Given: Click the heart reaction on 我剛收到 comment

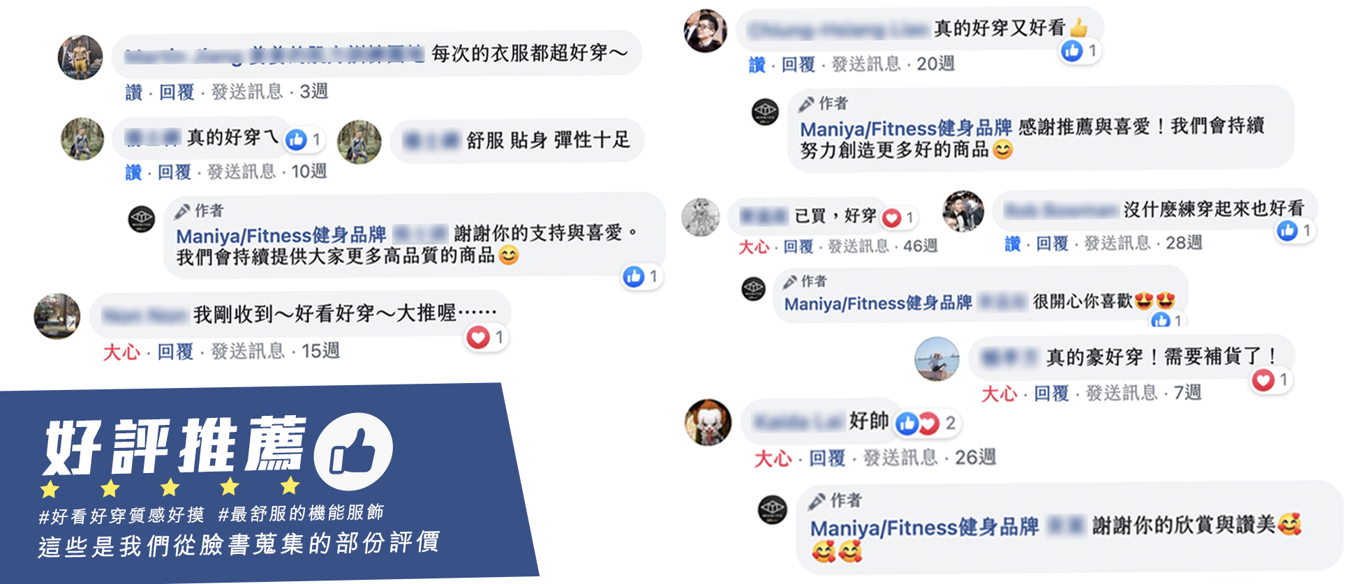Looking at the screenshot, I should (478, 338).
